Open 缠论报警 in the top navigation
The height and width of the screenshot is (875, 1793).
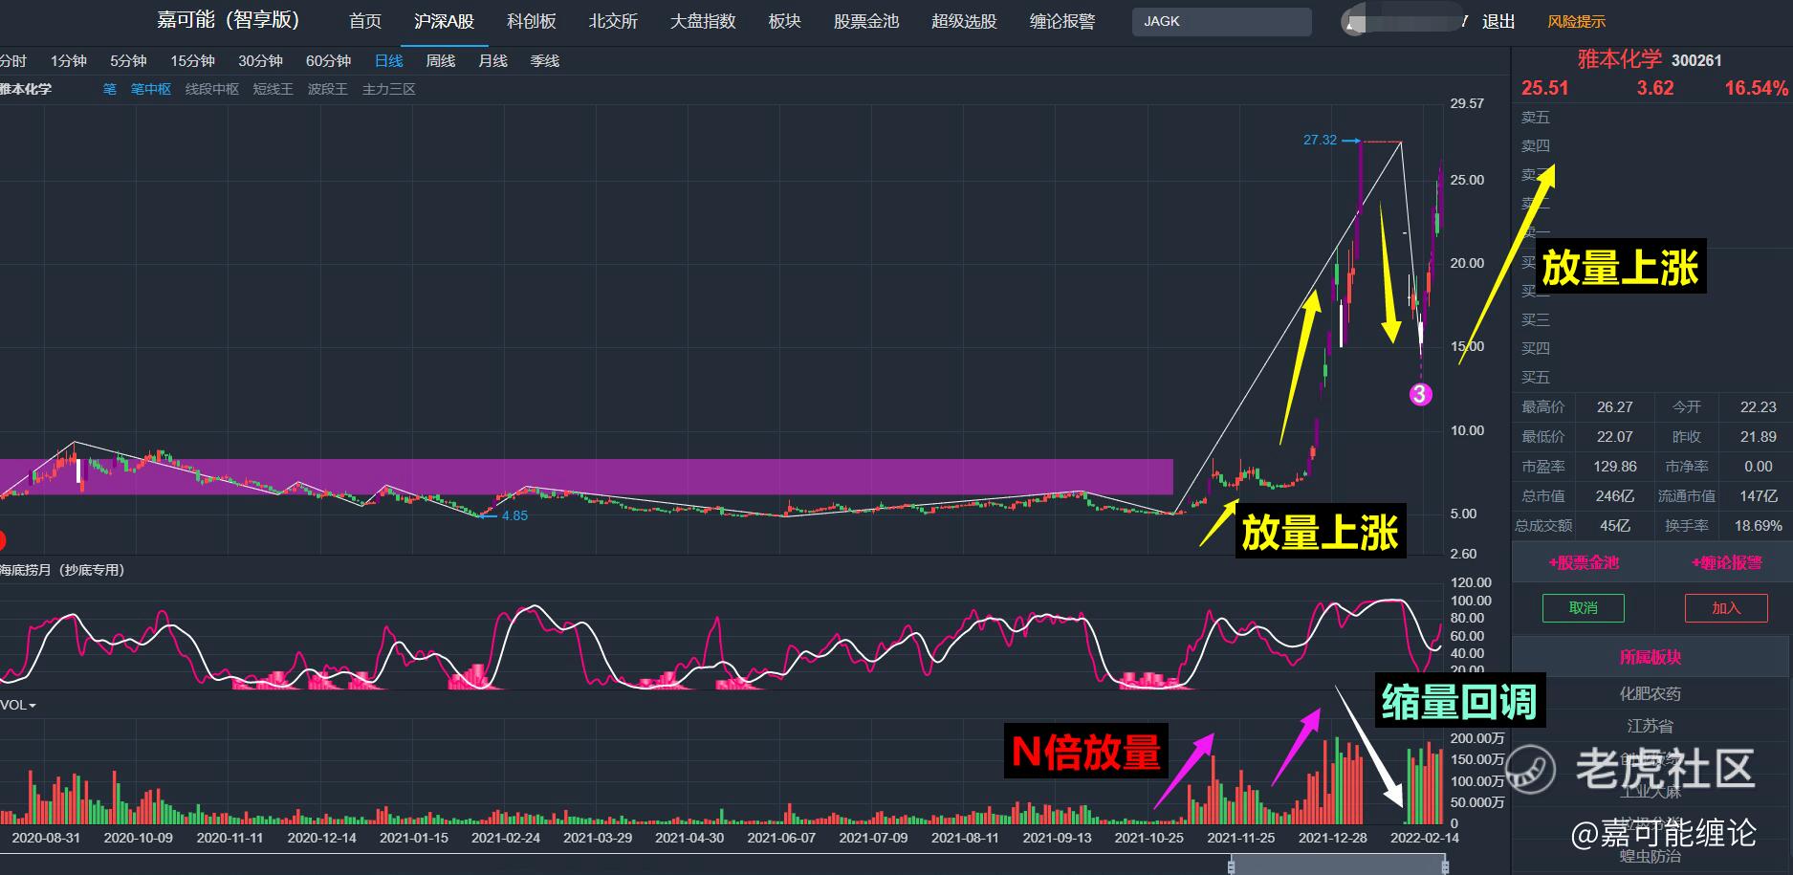(x=1062, y=21)
